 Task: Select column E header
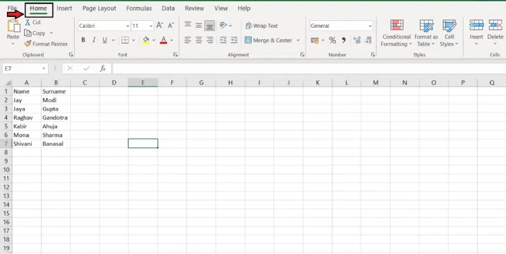pyautogui.click(x=143, y=83)
